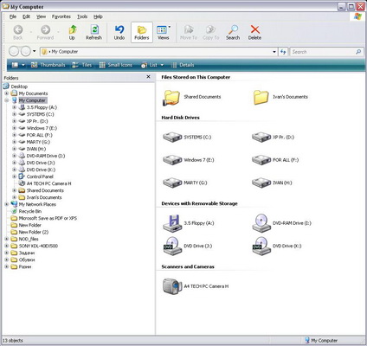Screen dimensions: 367x346
Task: Select DVD-RAM Drive (I:) icon in main pane
Action: [261, 223]
